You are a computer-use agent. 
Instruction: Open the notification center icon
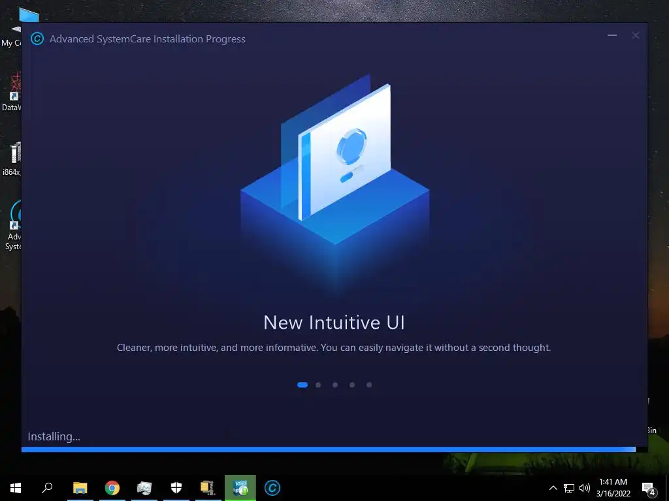point(649,489)
